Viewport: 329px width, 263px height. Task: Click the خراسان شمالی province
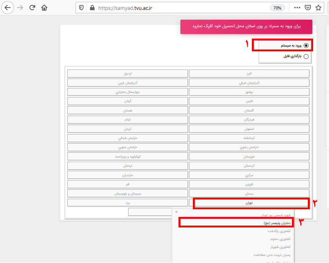click(x=127, y=138)
